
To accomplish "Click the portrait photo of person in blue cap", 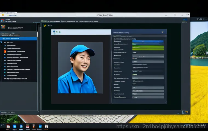I will click(80, 68).
